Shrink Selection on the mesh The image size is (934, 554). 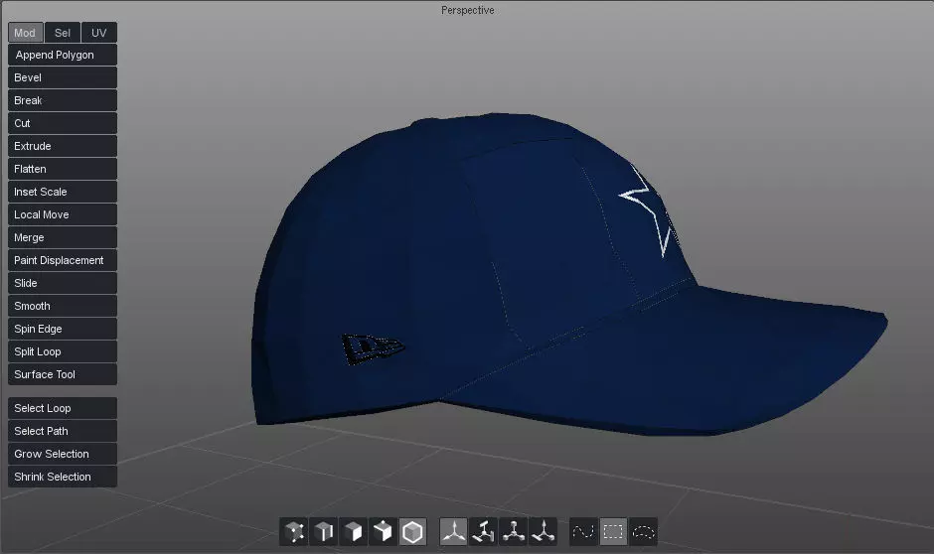click(x=63, y=477)
